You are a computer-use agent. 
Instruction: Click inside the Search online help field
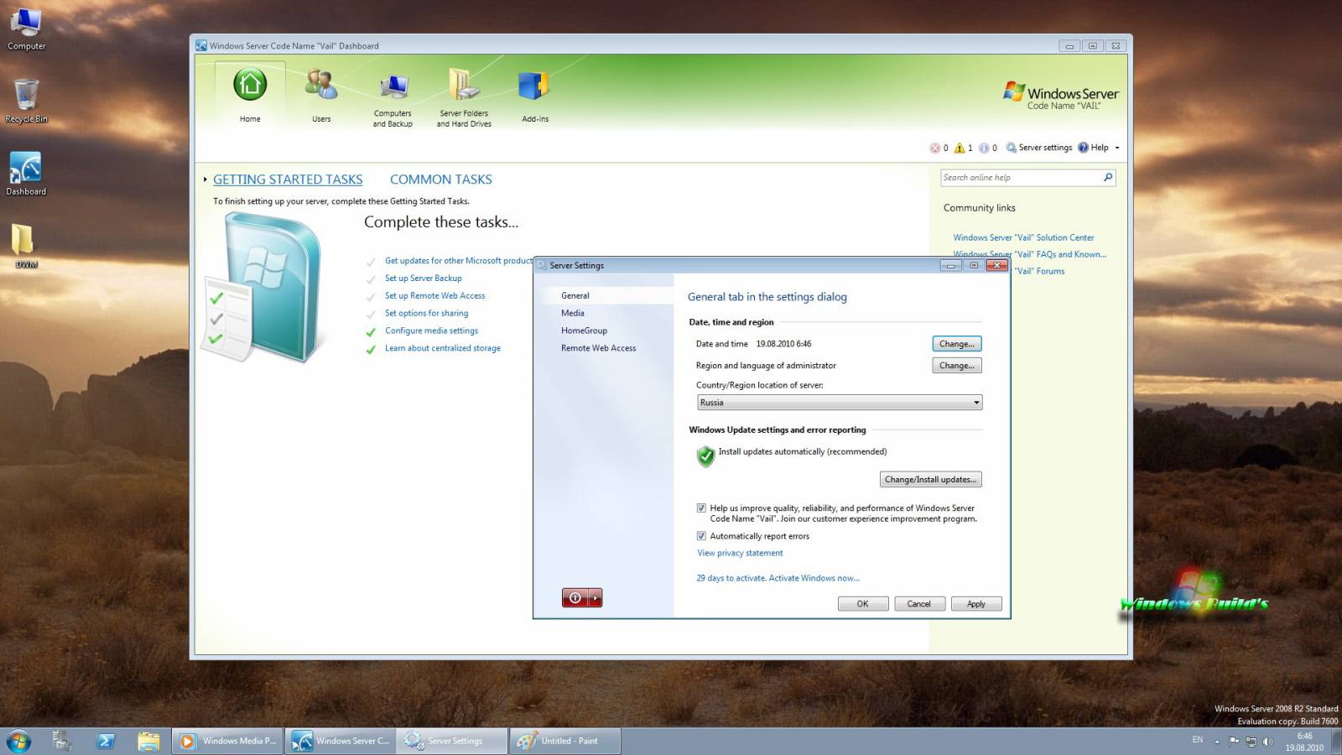click(1020, 178)
